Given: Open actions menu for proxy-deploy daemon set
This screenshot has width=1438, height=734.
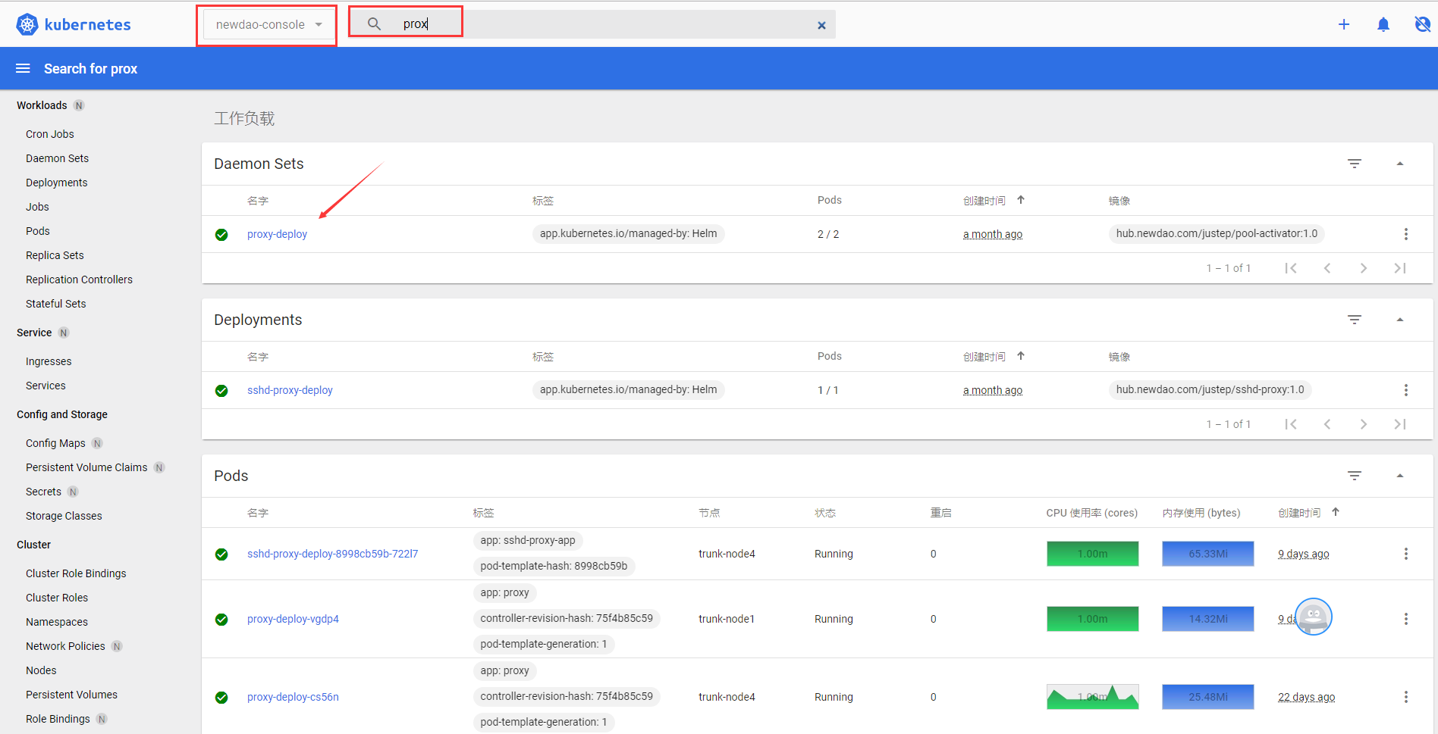Looking at the screenshot, I should [x=1405, y=234].
